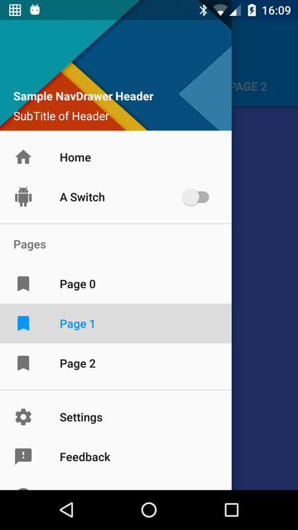Tap the Bluetooth icon in status bar

pyautogui.click(x=203, y=11)
